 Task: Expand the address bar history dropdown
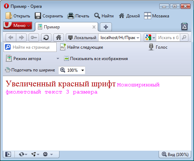pyautogui.click(x=138, y=38)
